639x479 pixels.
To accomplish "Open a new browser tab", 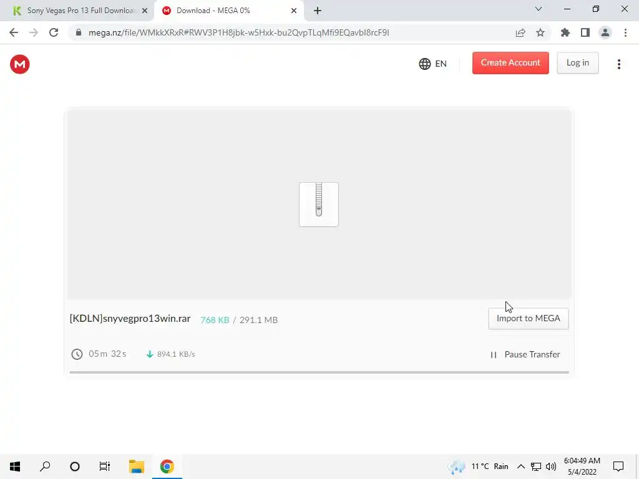I will (x=318, y=11).
